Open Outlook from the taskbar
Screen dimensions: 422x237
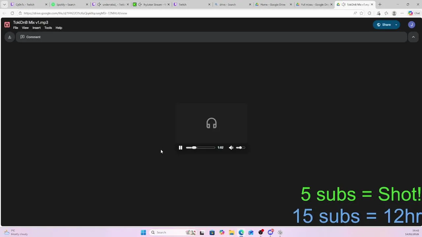(x=251, y=232)
